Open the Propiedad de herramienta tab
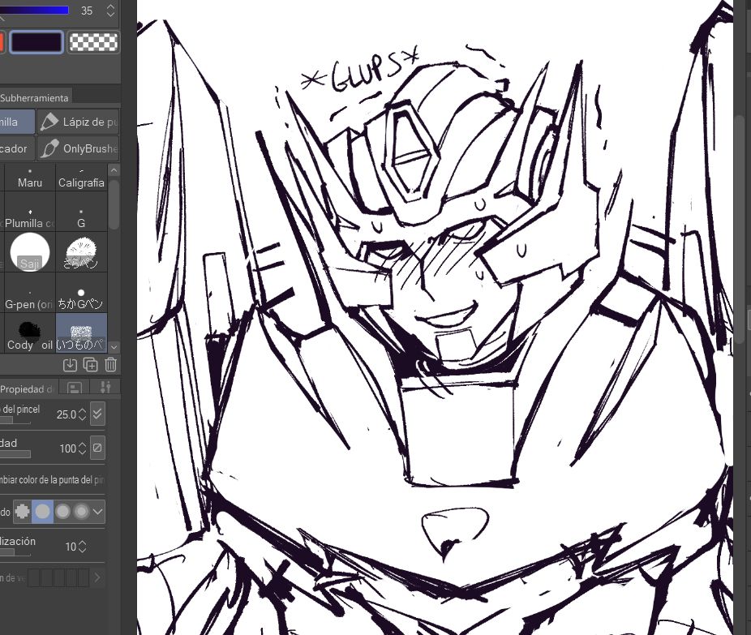Viewport: 751px width, 635px height. [28, 388]
